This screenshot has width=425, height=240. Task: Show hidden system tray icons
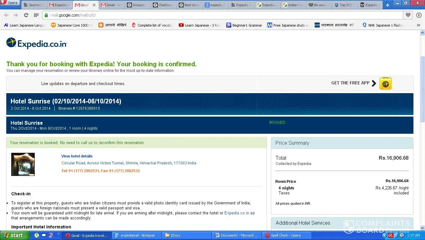385,235
